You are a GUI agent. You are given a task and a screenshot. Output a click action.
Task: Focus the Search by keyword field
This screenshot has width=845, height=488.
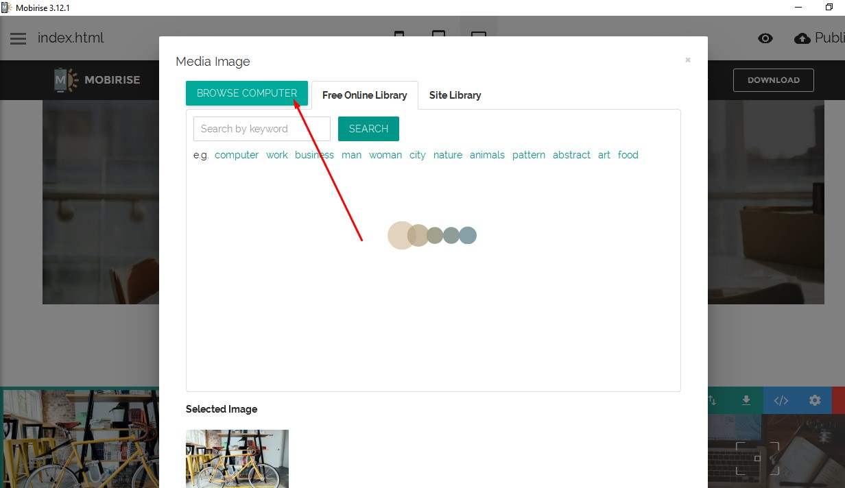tap(261, 129)
